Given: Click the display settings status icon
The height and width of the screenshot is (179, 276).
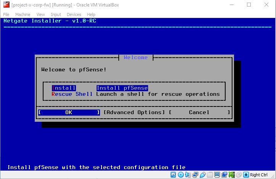Looking at the screenshot, I should [x=217, y=175].
